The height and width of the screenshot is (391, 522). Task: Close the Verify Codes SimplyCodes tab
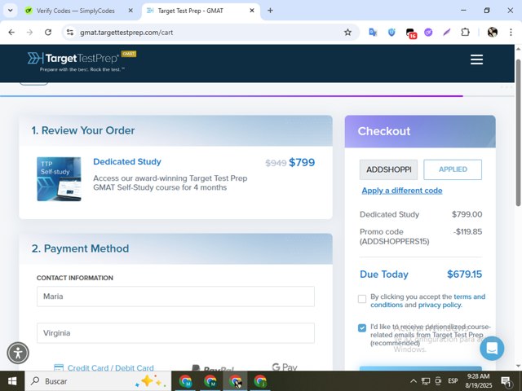tap(130, 11)
